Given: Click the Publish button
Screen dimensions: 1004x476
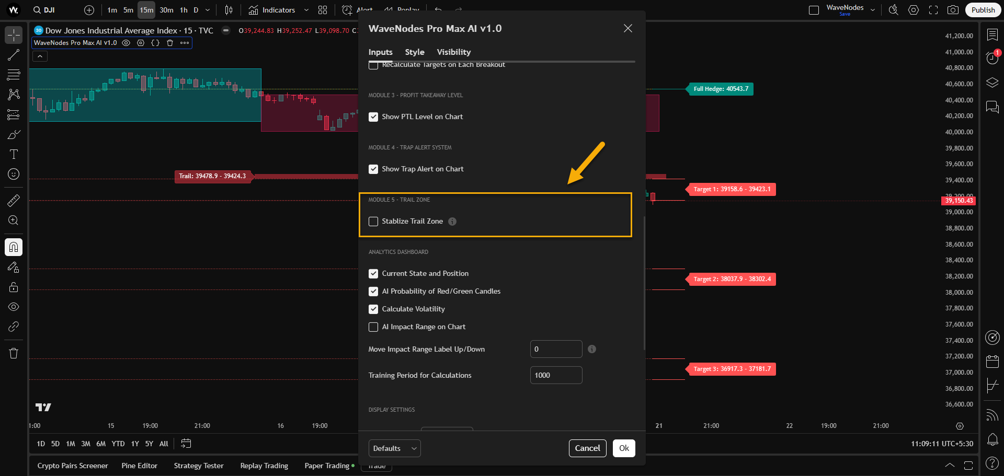Looking at the screenshot, I should [983, 9].
